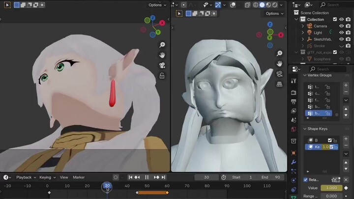The width and height of the screenshot is (354, 199).
Task: Open the Object properties tab
Action: (x=294, y=153)
